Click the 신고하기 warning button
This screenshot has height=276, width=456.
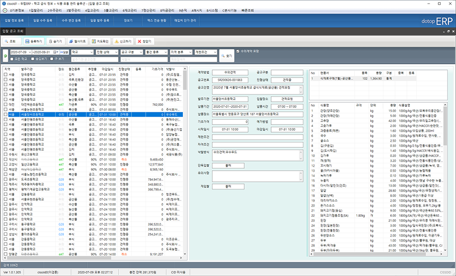click(x=124, y=41)
